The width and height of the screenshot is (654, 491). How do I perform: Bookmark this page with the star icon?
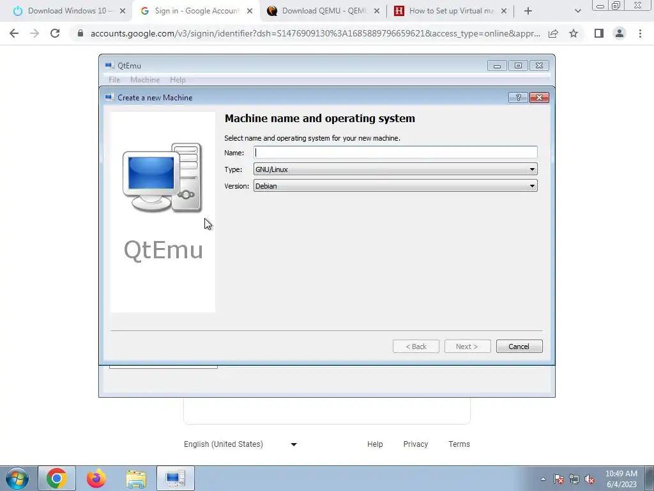(574, 33)
